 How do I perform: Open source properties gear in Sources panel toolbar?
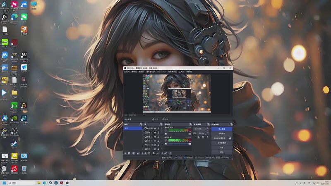click(154, 153)
